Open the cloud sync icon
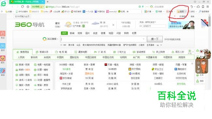This screenshot has height=119, width=212. pyautogui.click(x=198, y=7)
